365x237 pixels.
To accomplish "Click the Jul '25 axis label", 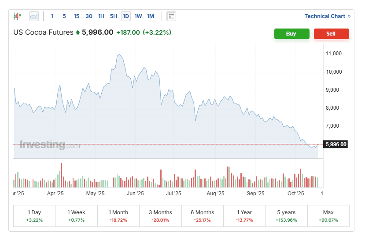I will pos(173,194).
